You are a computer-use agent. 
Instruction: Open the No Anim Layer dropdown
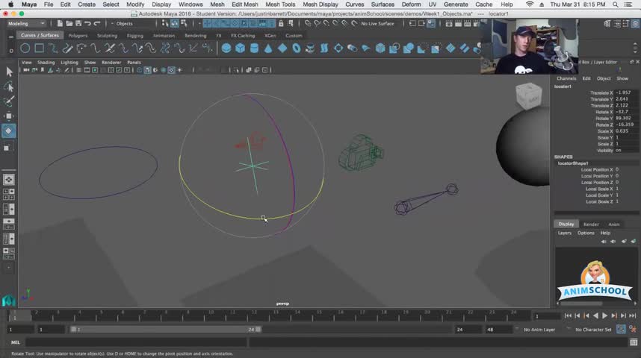tap(539, 330)
